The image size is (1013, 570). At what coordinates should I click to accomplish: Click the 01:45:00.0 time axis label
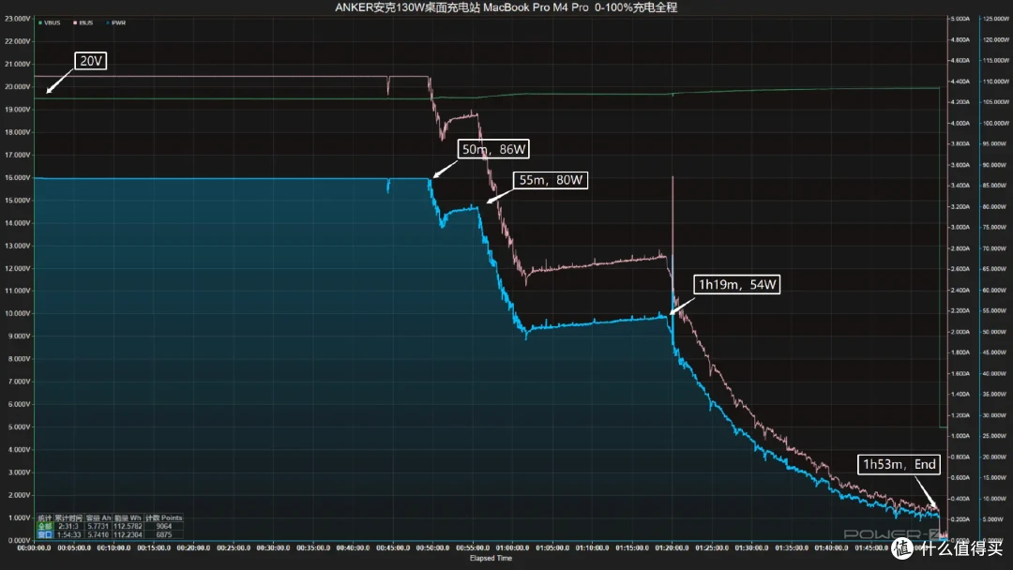click(871, 548)
